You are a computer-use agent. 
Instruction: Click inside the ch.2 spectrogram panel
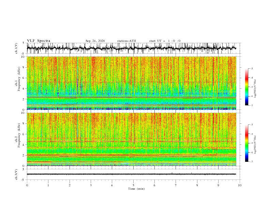tap(131, 139)
